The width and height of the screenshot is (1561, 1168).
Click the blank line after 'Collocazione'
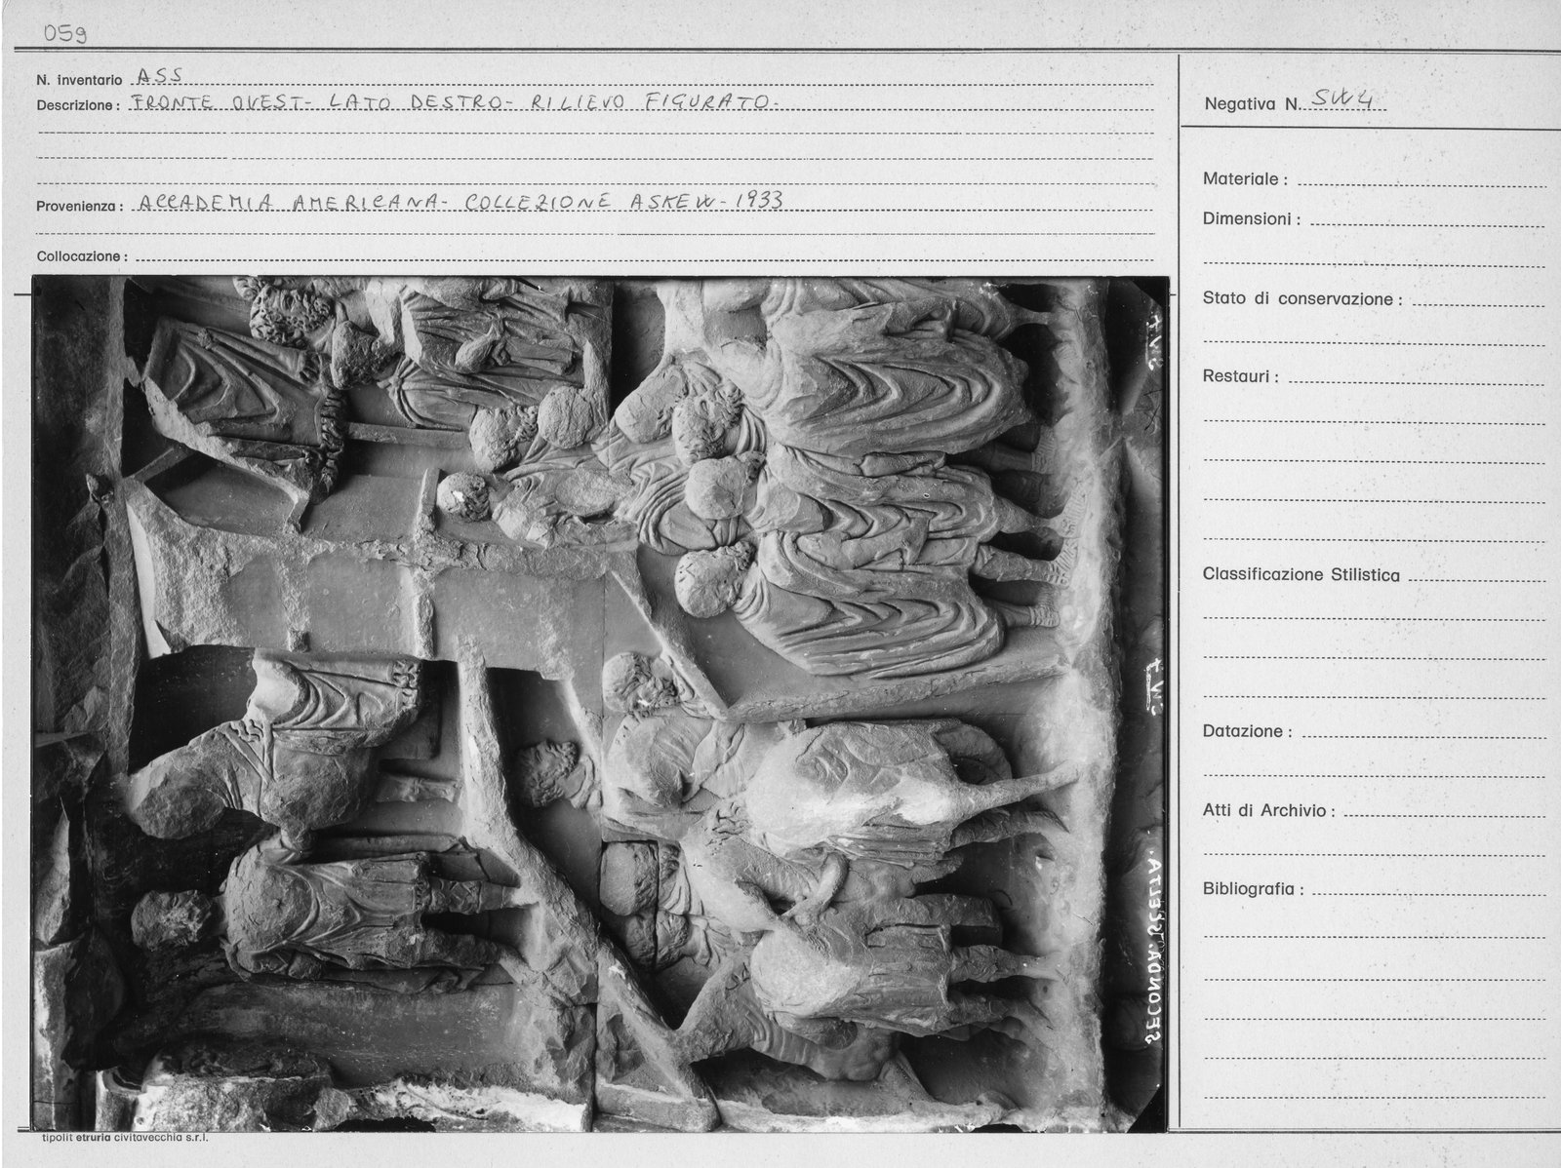(644, 260)
